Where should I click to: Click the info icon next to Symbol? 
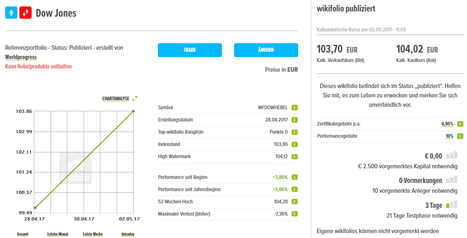point(294,108)
